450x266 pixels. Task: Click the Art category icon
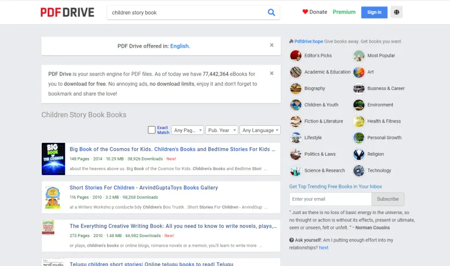(359, 72)
